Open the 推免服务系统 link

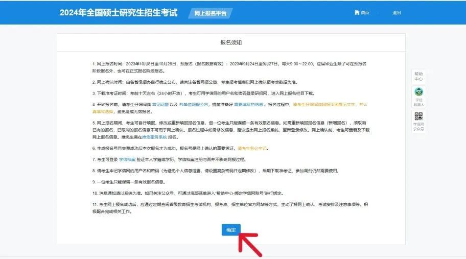coord(153,137)
